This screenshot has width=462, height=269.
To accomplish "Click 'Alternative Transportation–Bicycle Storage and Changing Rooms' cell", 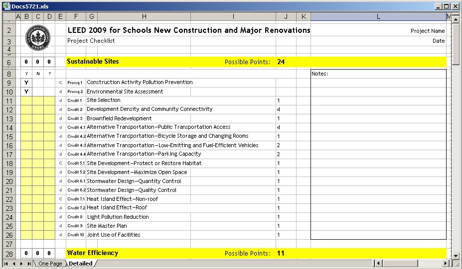I will coord(167,136).
